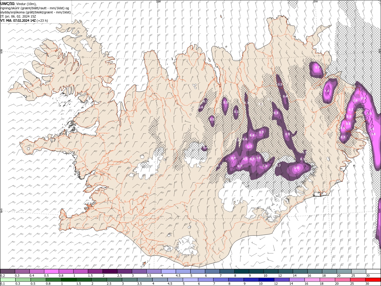Pick the light green rain swatch labelled 0.3
Viewport: 381px width, 286px height.
(24, 280)
